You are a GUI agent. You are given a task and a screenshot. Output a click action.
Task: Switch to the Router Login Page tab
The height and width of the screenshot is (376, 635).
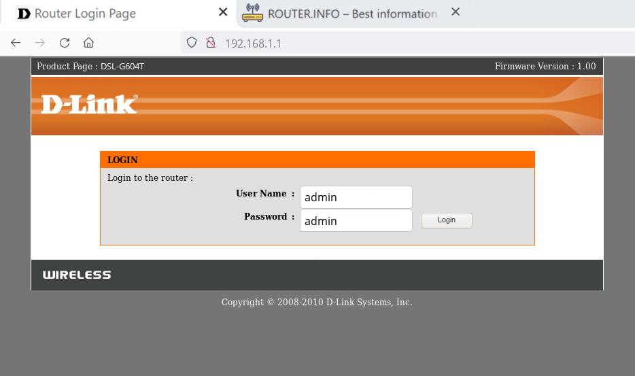click(118, 14)
